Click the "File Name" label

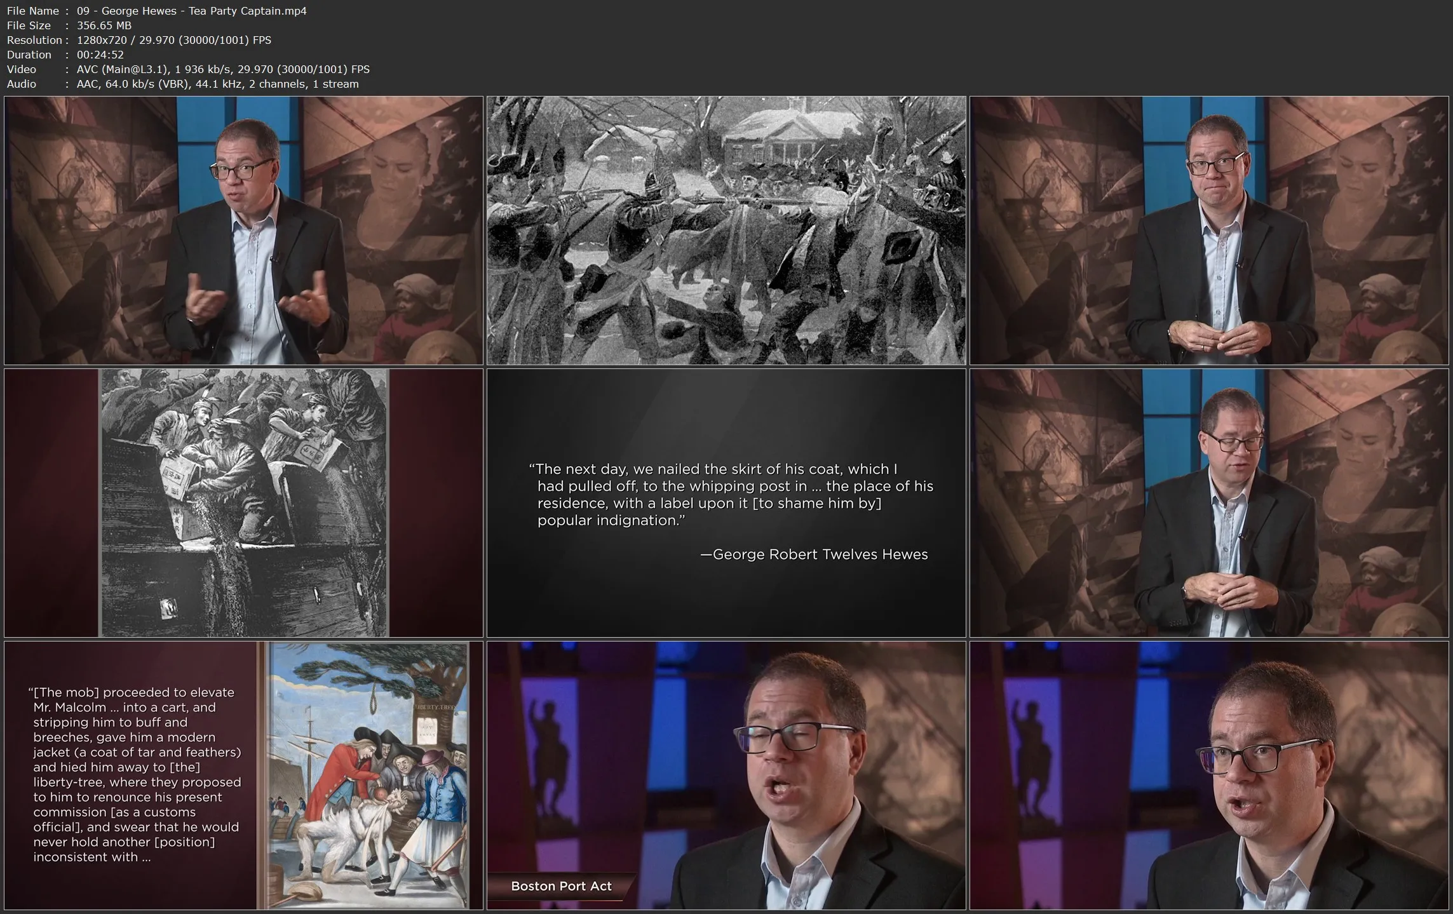click(x=32, y=11)
